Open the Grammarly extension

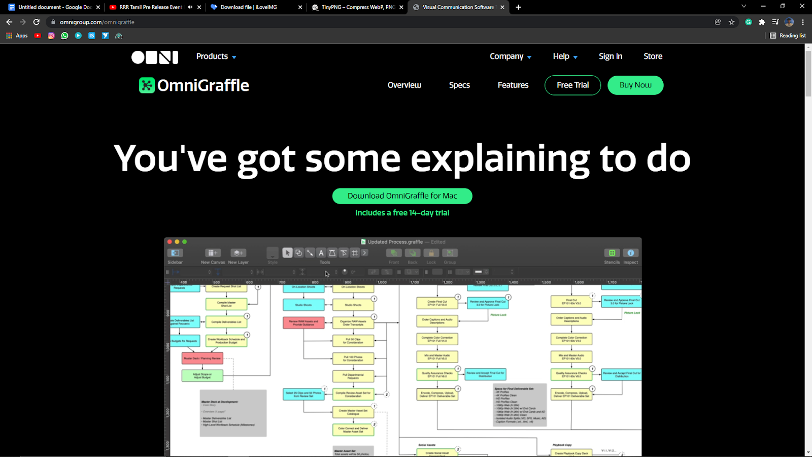[x=749, y=22]
